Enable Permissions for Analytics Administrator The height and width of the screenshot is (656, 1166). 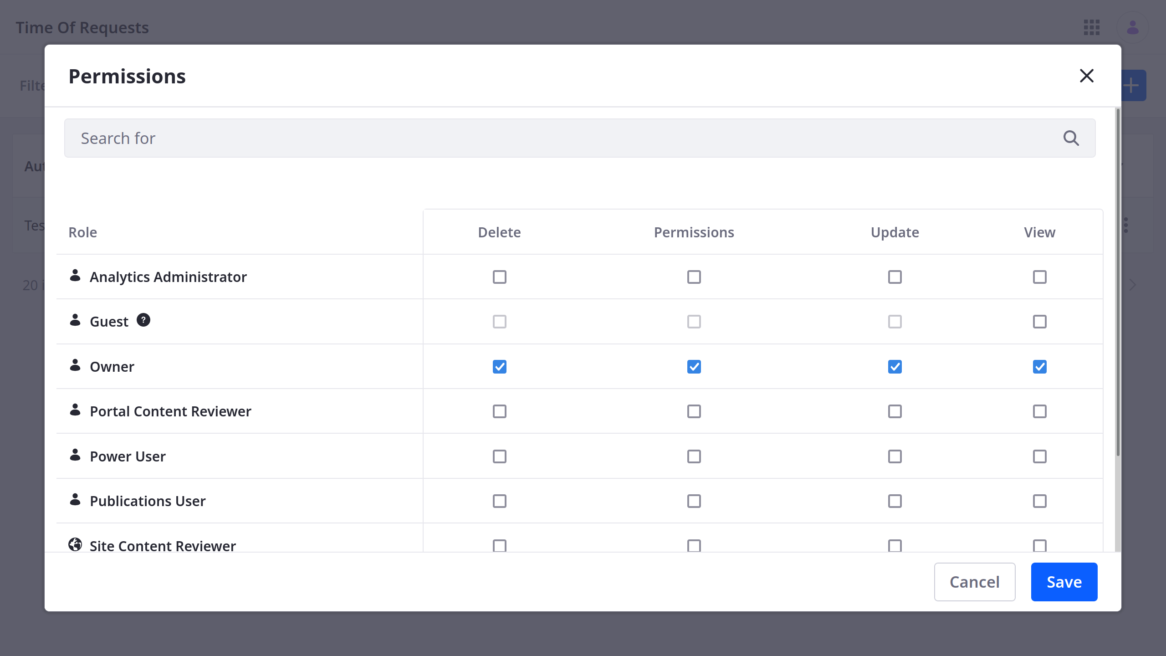pos(694,277)
